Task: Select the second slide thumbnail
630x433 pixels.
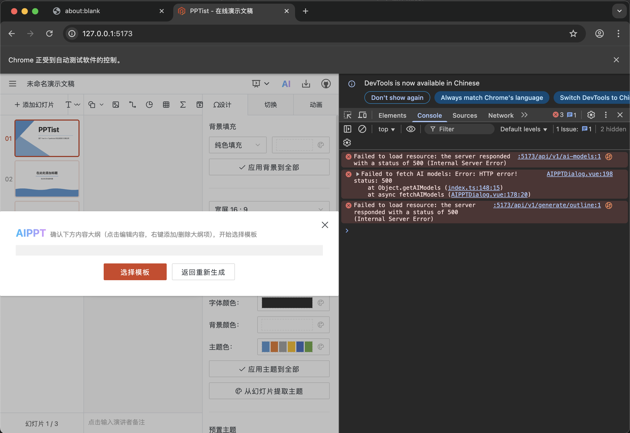Action: pyautogui.click(x=47, y=179)
